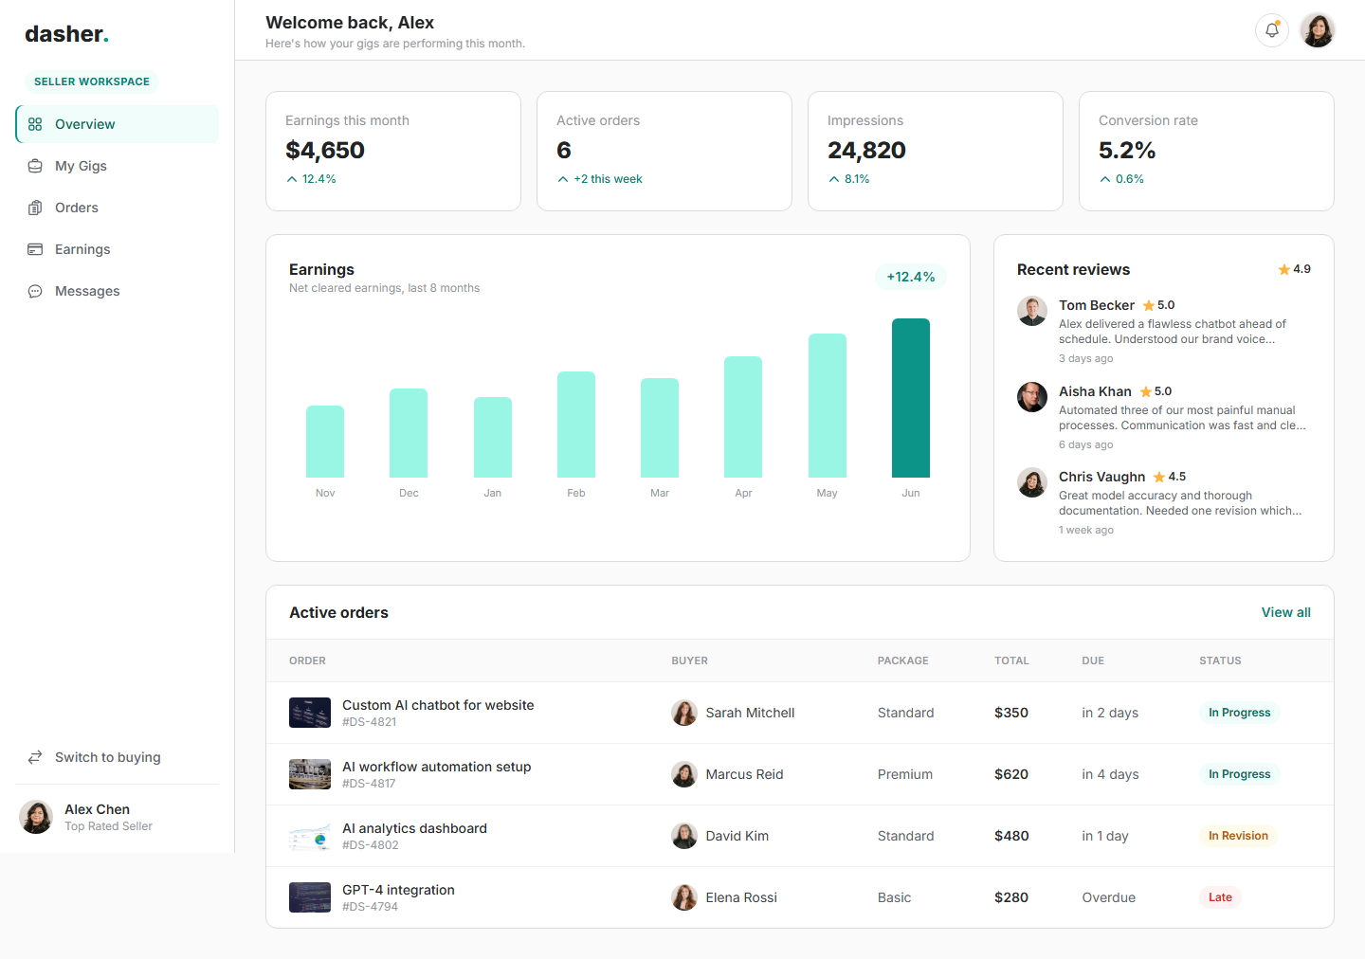Screen dimensions: 1365x959
Task: Click reviewer name 'Chris Vaughn'
Action: pyautogui.click(x=1102, y=477)
